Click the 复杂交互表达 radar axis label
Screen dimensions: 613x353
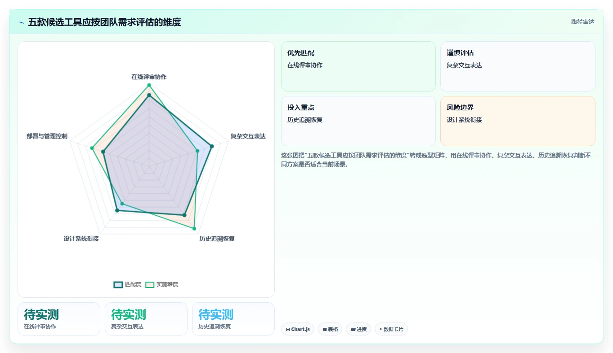pos(248,136)
